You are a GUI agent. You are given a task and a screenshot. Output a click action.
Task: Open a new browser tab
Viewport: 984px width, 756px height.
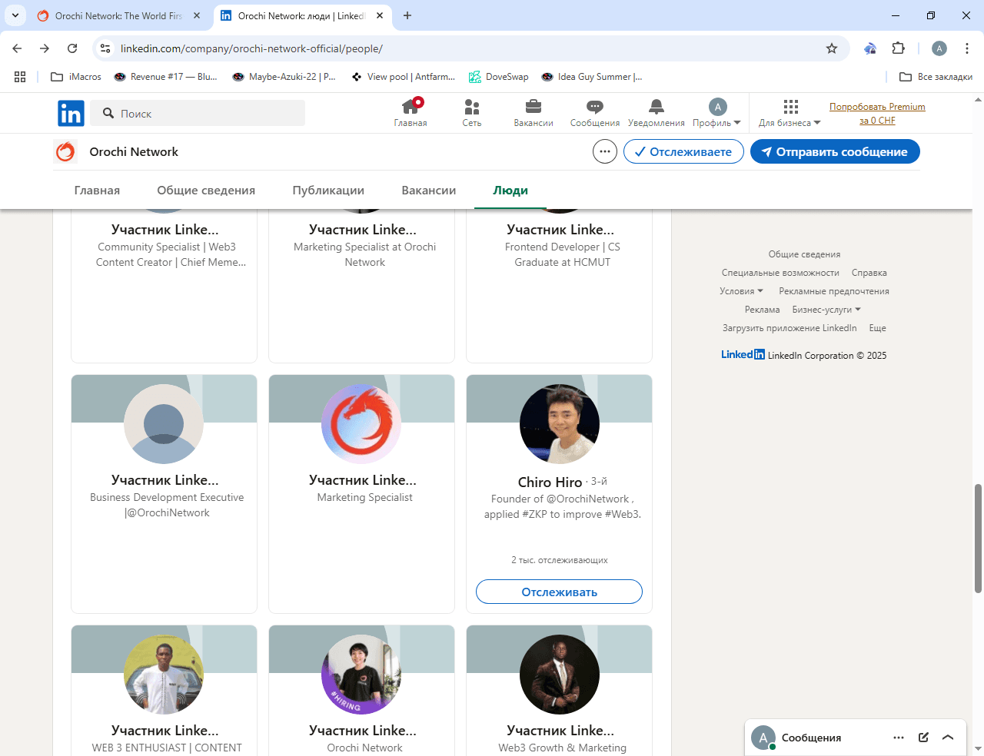point(407,15)
